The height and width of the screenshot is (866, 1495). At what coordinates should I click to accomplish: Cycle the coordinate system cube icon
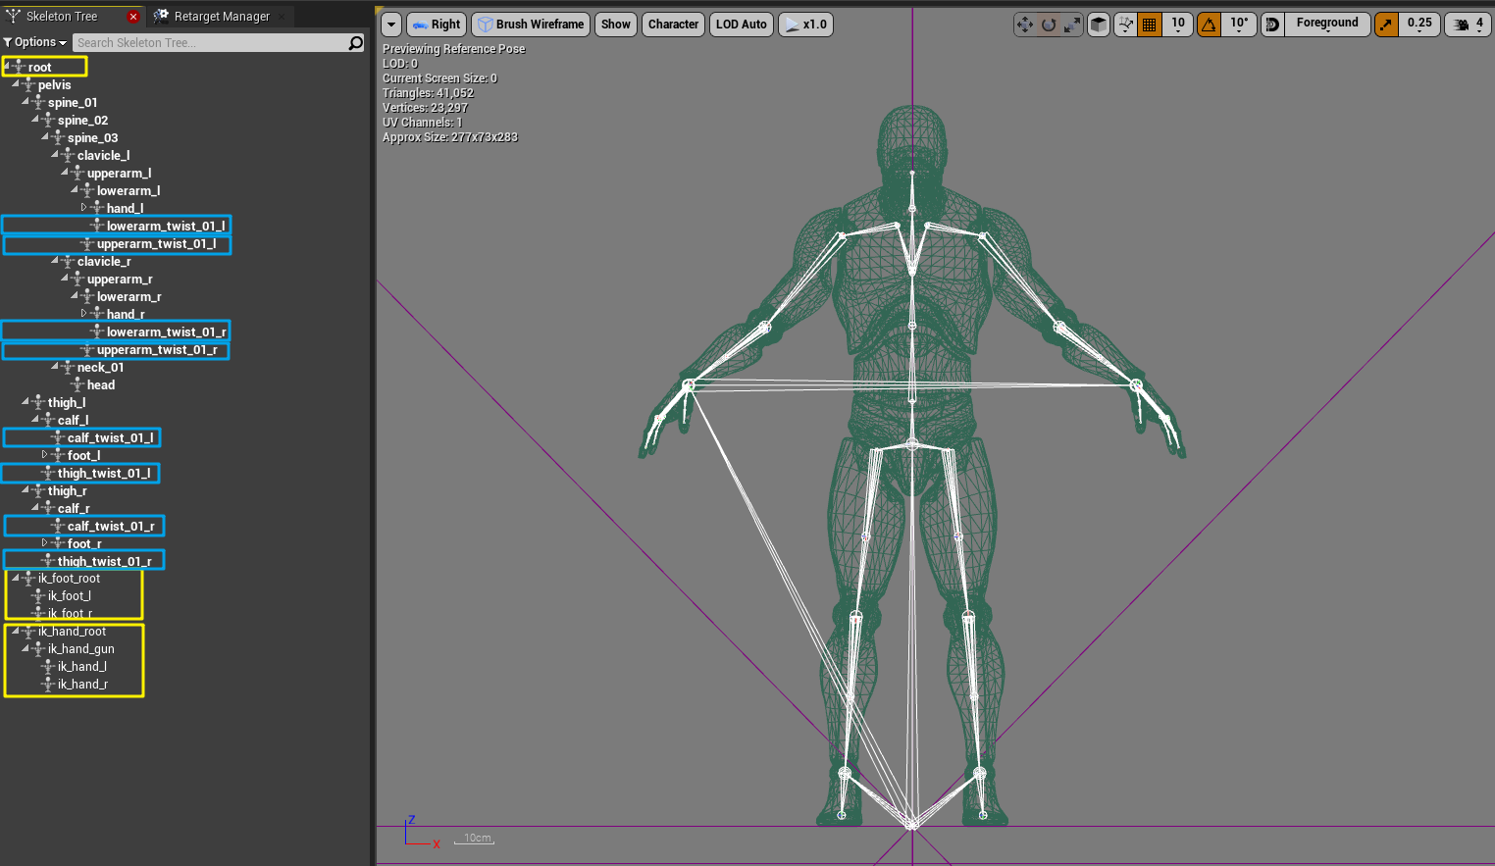(x=1099, y=25)
